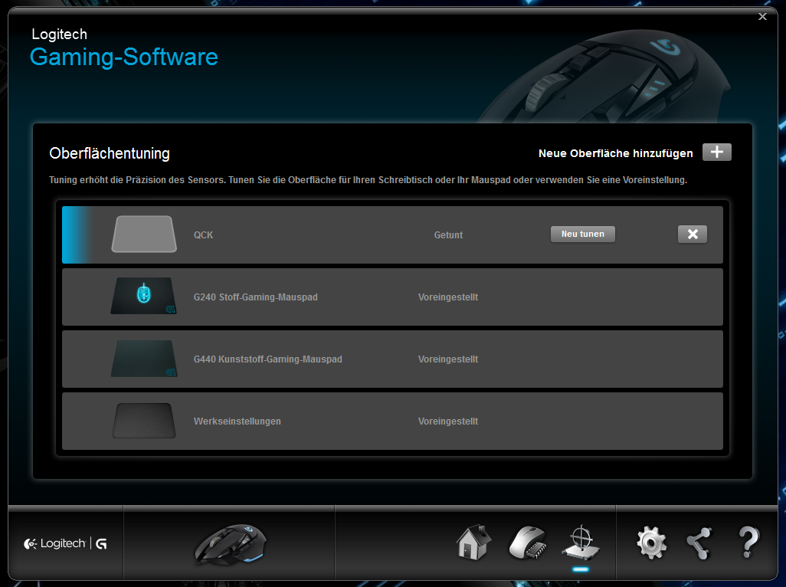Click the Neu tunen button
The width and height of the screenshot is (786, 587).
click(582, 234)
